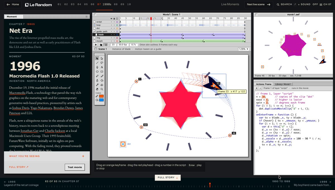The height and width of the screenshot is (190, 335).
Task: Select the Pen tool in the toolbox
Action: coord(97,67)
